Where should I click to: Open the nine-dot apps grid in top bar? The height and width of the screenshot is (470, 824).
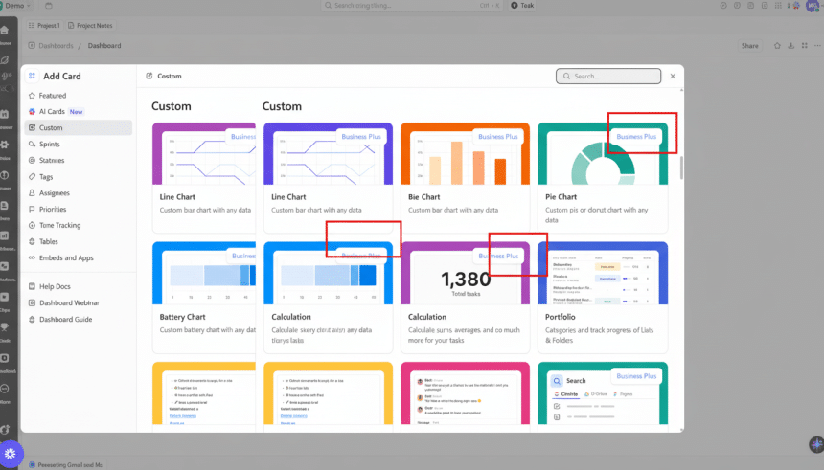pos(778,5)
